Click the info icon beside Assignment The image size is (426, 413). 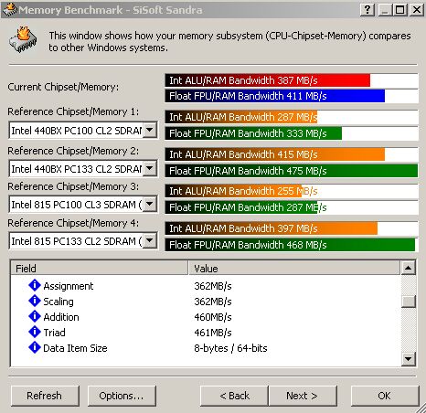pos(35,285)
